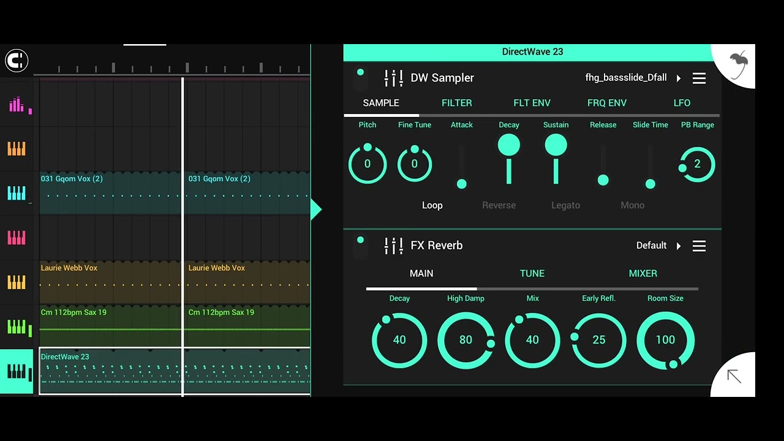Switch reverb to TUNE tab
Screen dimensions: 784x441
click(532, 273)
